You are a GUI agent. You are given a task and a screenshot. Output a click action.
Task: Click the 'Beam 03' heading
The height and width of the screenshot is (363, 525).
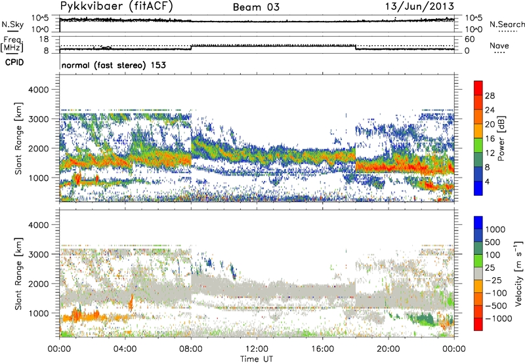click(x=256, y=7)
